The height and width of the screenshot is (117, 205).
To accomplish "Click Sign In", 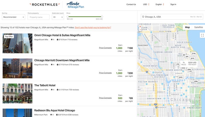I will [x=173, y=4].
